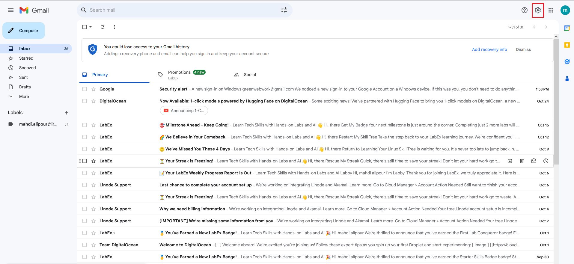Image resolution: width=574 pixels, height=264 pixels.
Task: Click the Compose button
Action: coord(24,31)
